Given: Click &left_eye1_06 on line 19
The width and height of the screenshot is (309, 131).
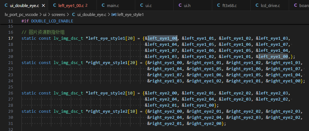Looking at the screenshot, I should pyautogui.click(x=198, y=50).
